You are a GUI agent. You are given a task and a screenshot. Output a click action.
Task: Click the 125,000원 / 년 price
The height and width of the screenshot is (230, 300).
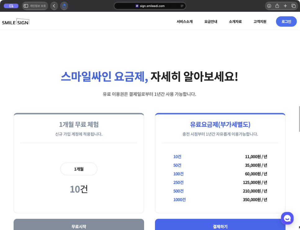pyautogui.click(x=255, y=183)
